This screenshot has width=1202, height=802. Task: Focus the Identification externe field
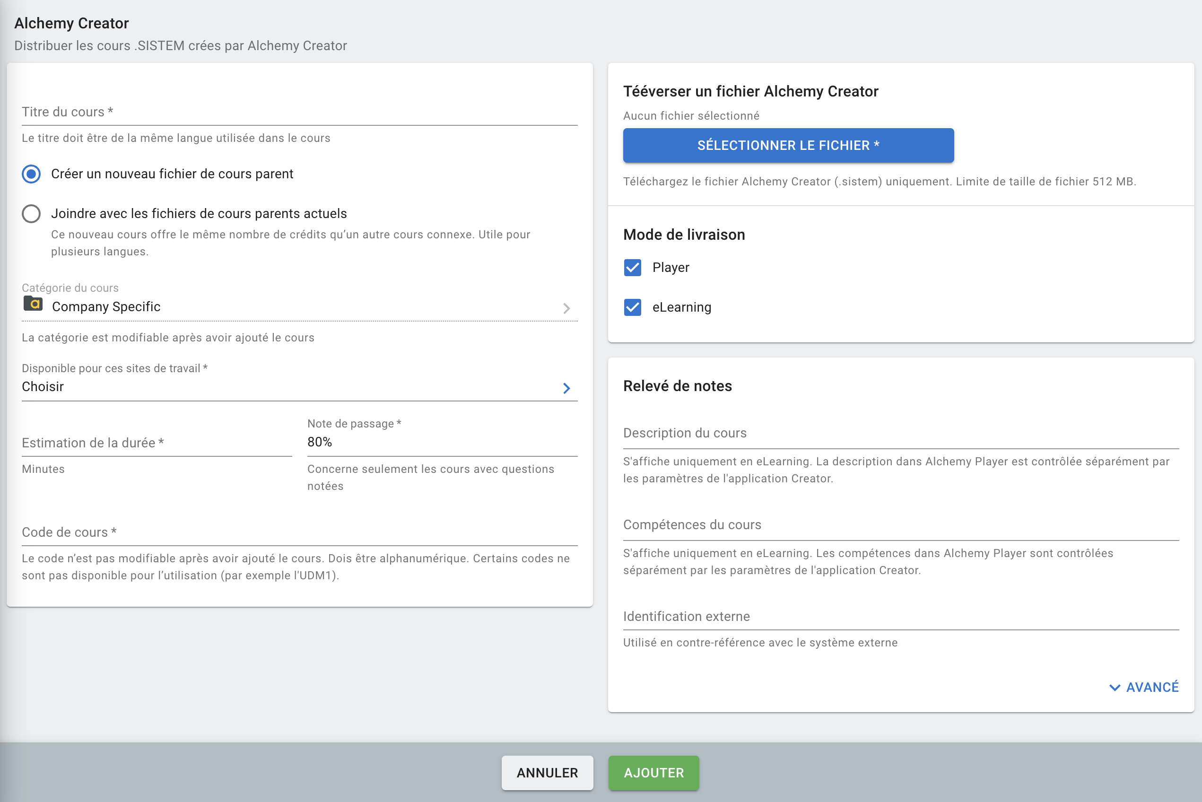click(901, 617)
